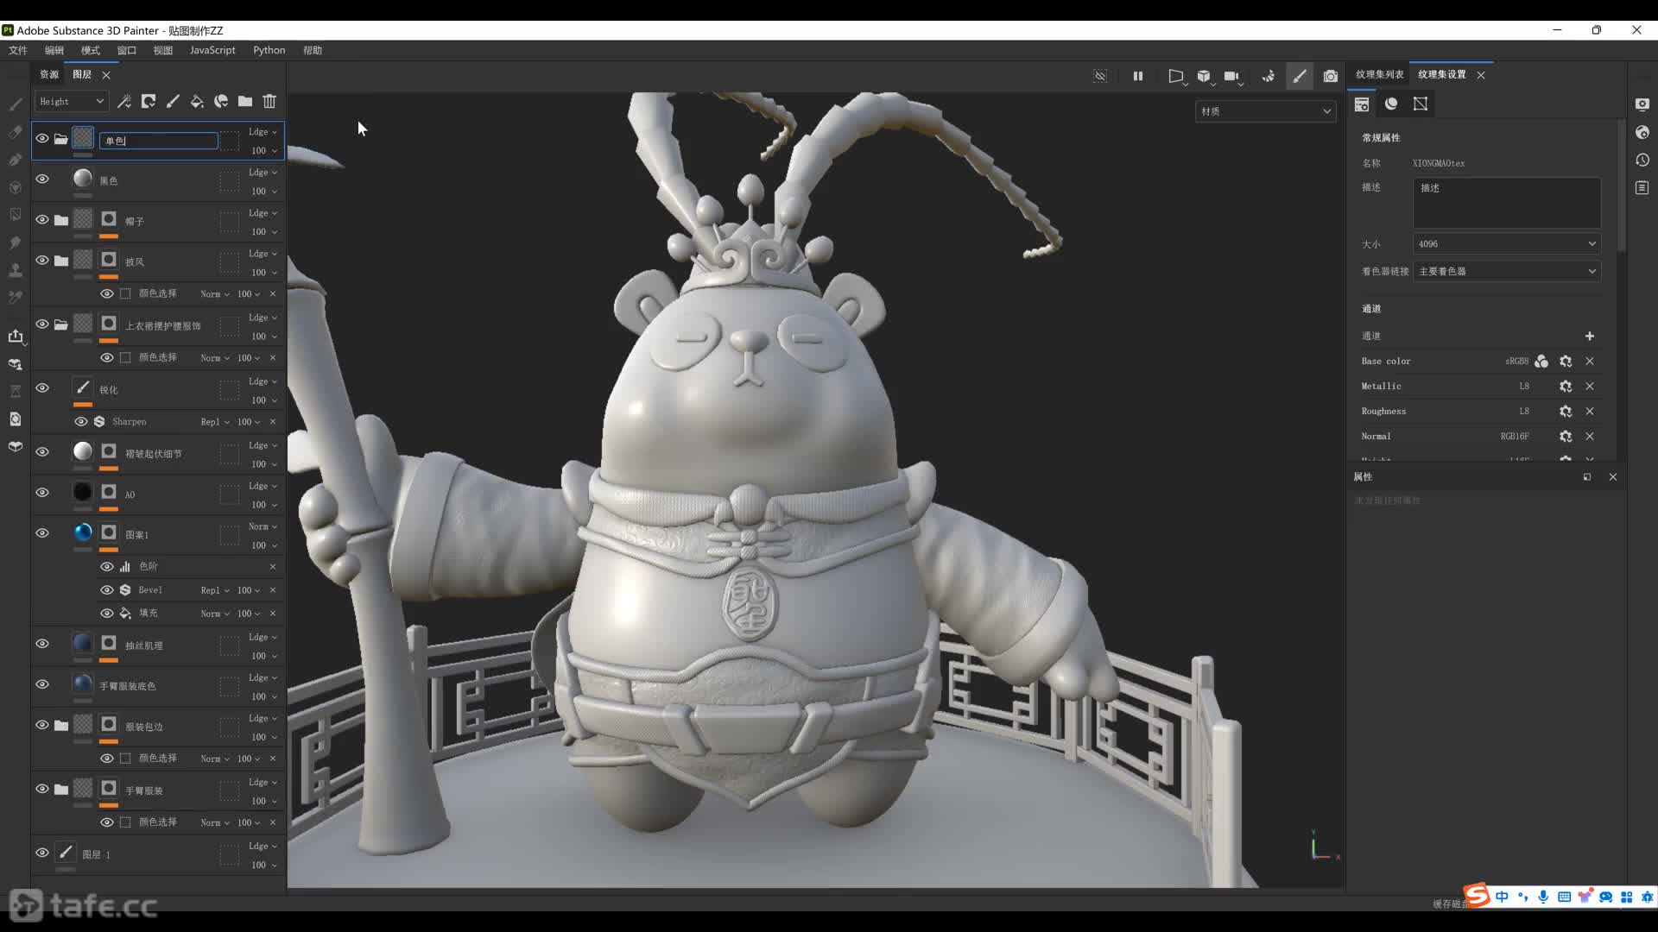Open the Height channel dropdown
Viewport: 1658px width, 932px height.
pos(71,101)
